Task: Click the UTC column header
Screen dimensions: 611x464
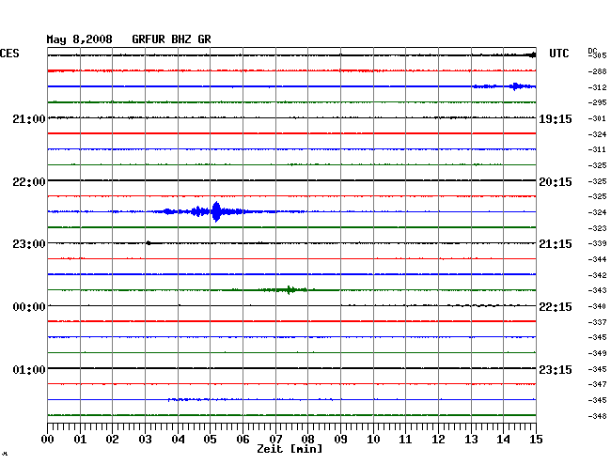Action: (559, 54)
